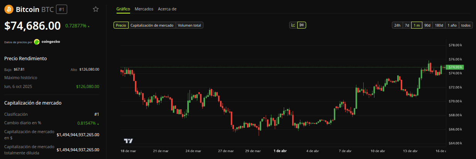This screenshot has height=159, width=476.
Task: Click the Alto $126,080.00 value
Action: click(x=89, y=69)
